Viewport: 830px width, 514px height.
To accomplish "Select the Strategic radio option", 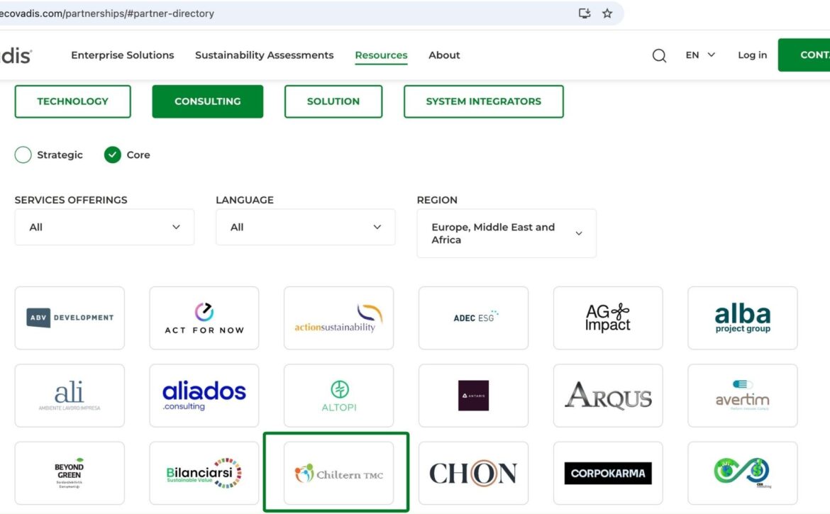I will [x=23, y=155].
